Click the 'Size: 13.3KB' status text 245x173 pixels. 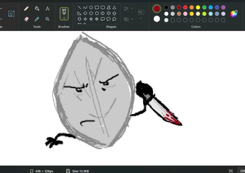[x=81, y=171]
